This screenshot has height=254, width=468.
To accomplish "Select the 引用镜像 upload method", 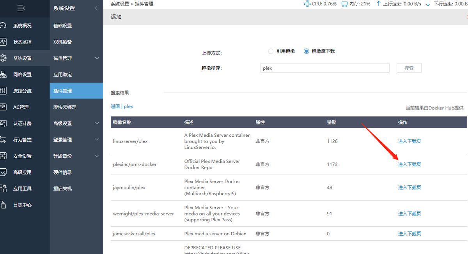I will pyautogui.click(x=271, y=51).
